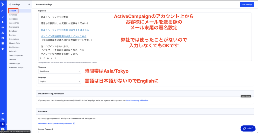Click the heart icon in left rail
Screen dimensions: 258x133
(3, 114)
